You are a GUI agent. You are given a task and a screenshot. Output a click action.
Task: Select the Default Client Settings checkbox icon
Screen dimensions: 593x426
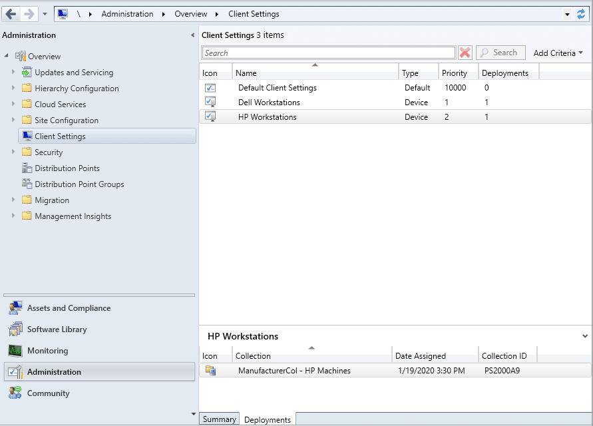tap(210, 87)
